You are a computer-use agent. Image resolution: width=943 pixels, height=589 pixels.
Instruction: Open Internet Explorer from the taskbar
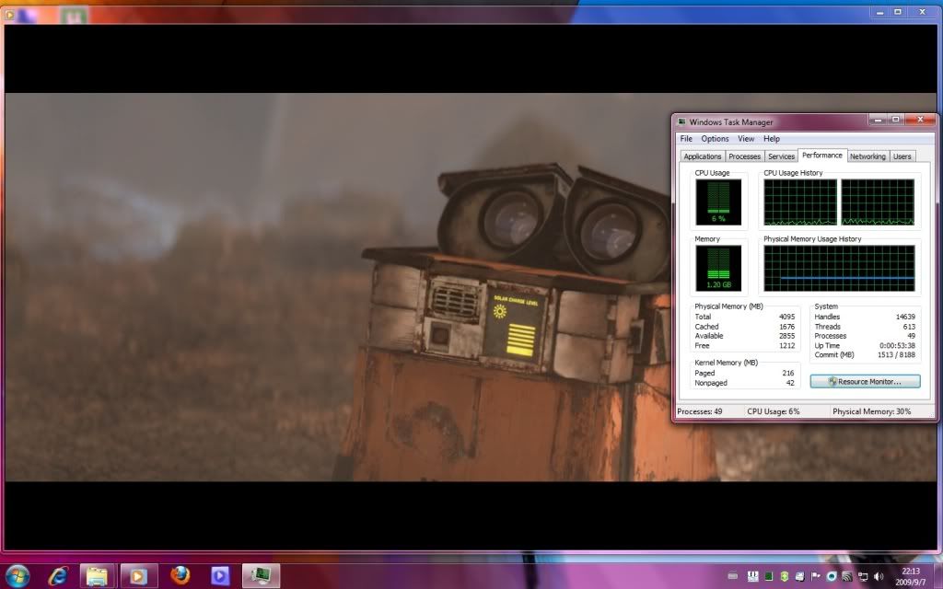pyautogui.click(x=59, y=576)
